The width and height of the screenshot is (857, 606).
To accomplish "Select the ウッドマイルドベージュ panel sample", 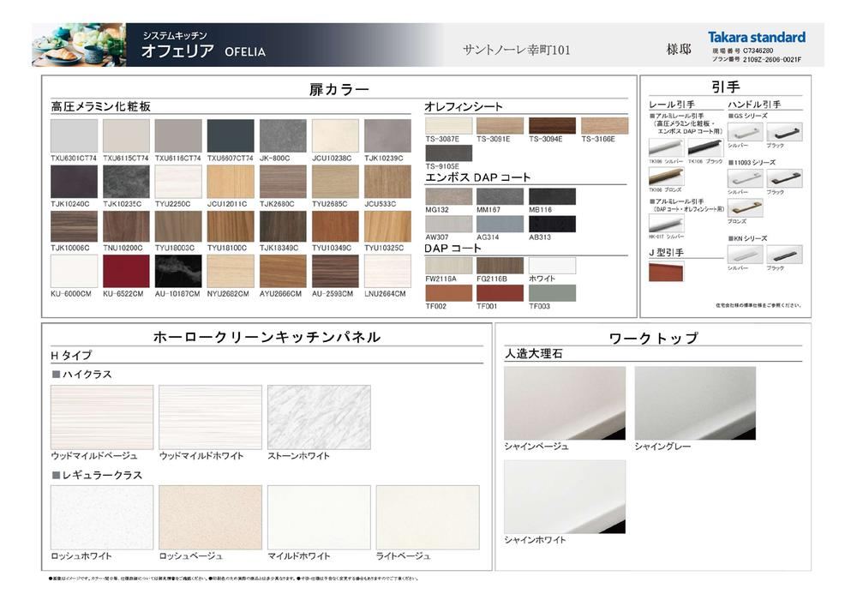I will click(102, 417).
